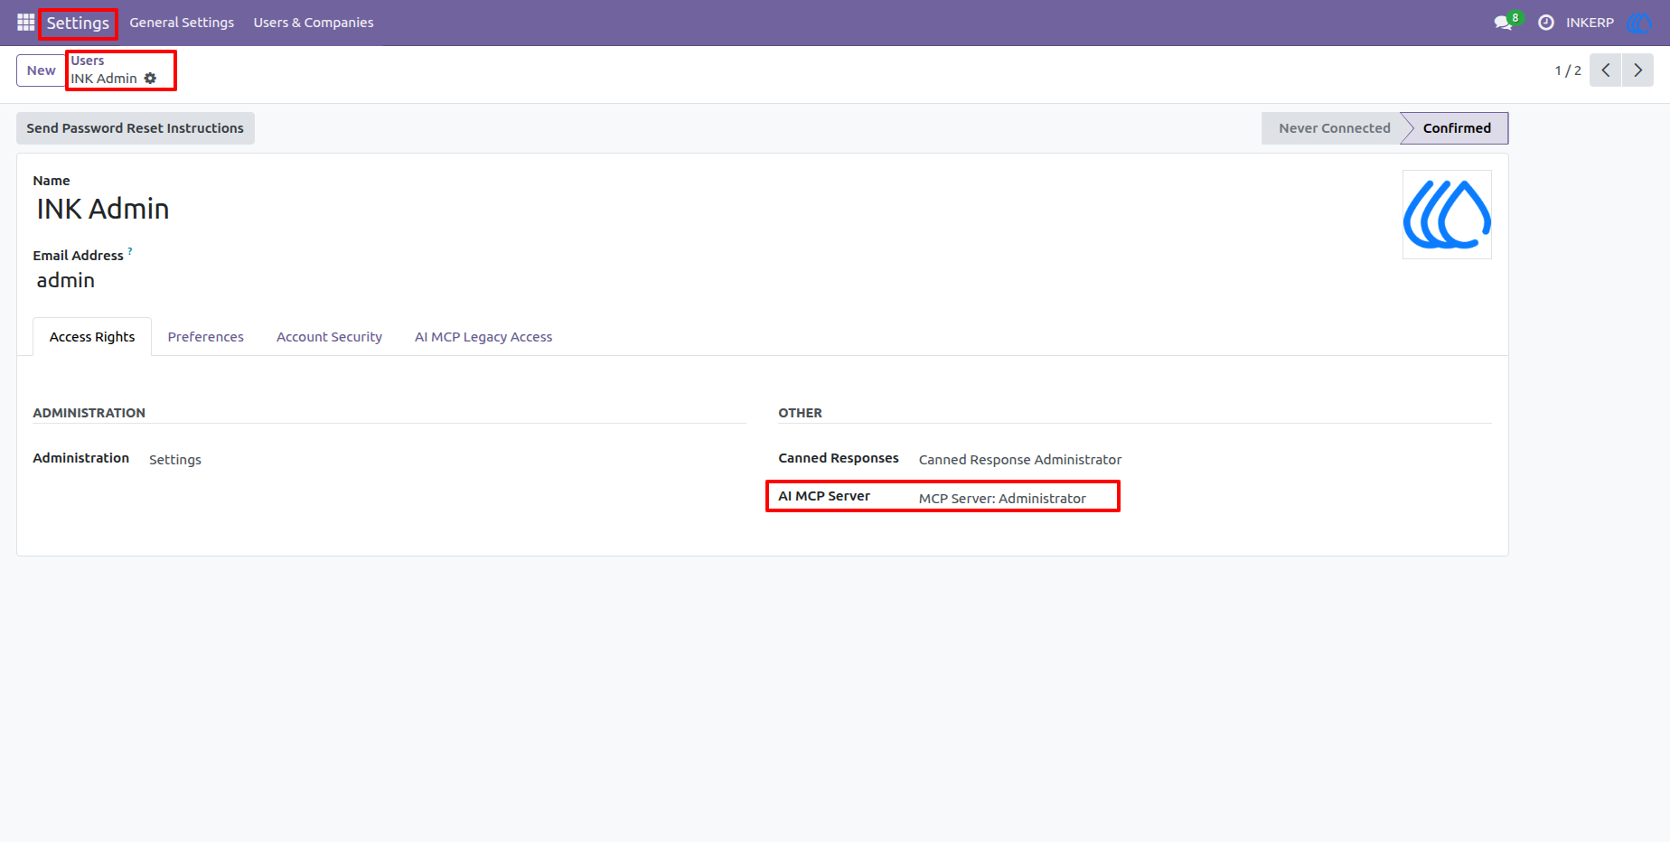The image size is (1670, 842).
Task: Open the gear actions menu beside INK Admin
Action: [x=150, y=79]
